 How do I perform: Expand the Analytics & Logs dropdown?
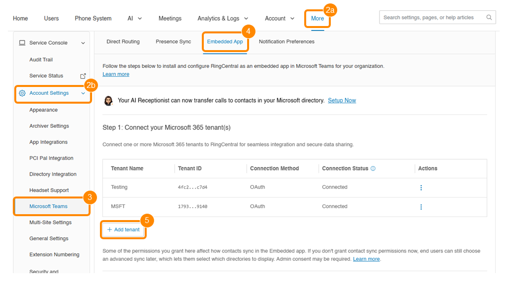pos(246,19)
